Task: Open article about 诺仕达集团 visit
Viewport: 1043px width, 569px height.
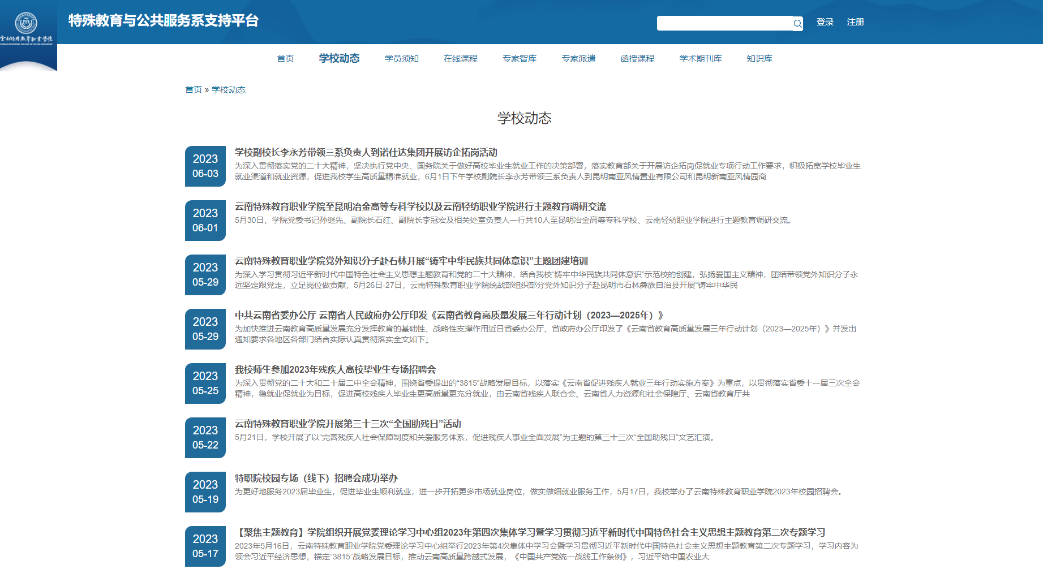Action: pos(366,153)
